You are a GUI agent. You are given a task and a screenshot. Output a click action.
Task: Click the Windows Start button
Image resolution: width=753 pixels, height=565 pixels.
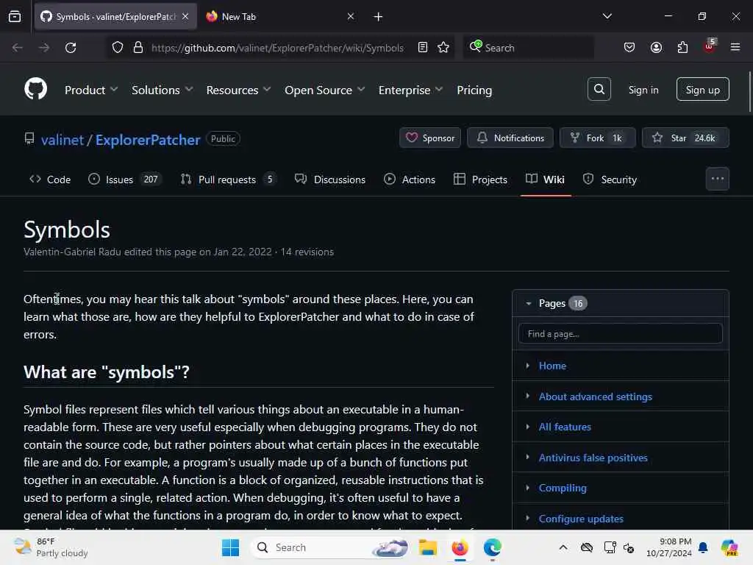click(x=230, y=547)
